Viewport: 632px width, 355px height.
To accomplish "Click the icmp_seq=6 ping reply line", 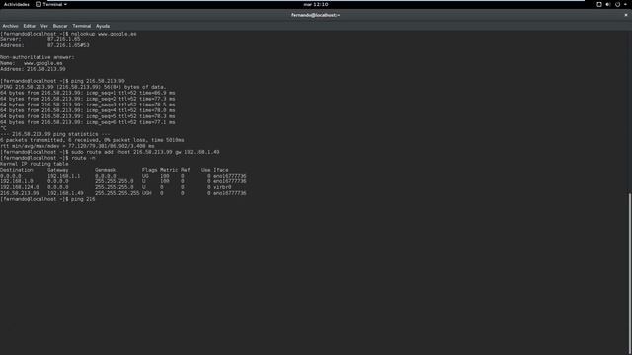I will tap(88, 122).
